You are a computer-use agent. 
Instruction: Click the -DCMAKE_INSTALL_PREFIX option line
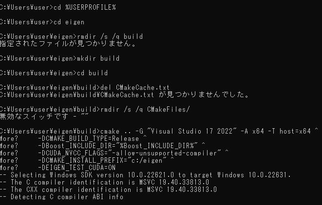(x=87, y=161)
